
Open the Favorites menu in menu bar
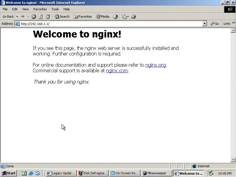click(40, 9)
